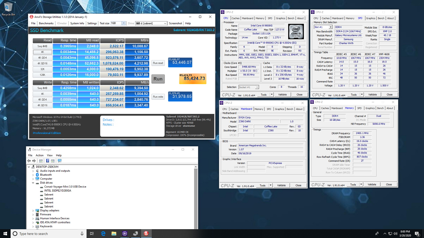
Task: Open Tools dropdown arrow in CPU-Z CPU window
Action: click(x=271, y=95)
